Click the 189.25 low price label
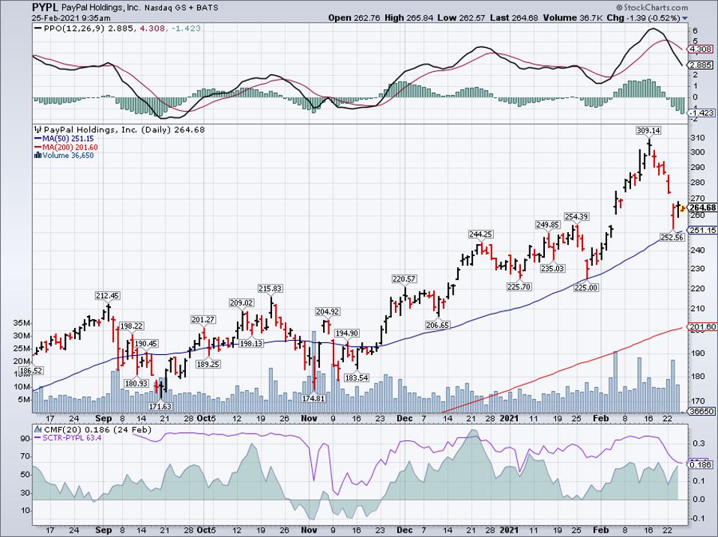The image size is (718, 537). 208,364
